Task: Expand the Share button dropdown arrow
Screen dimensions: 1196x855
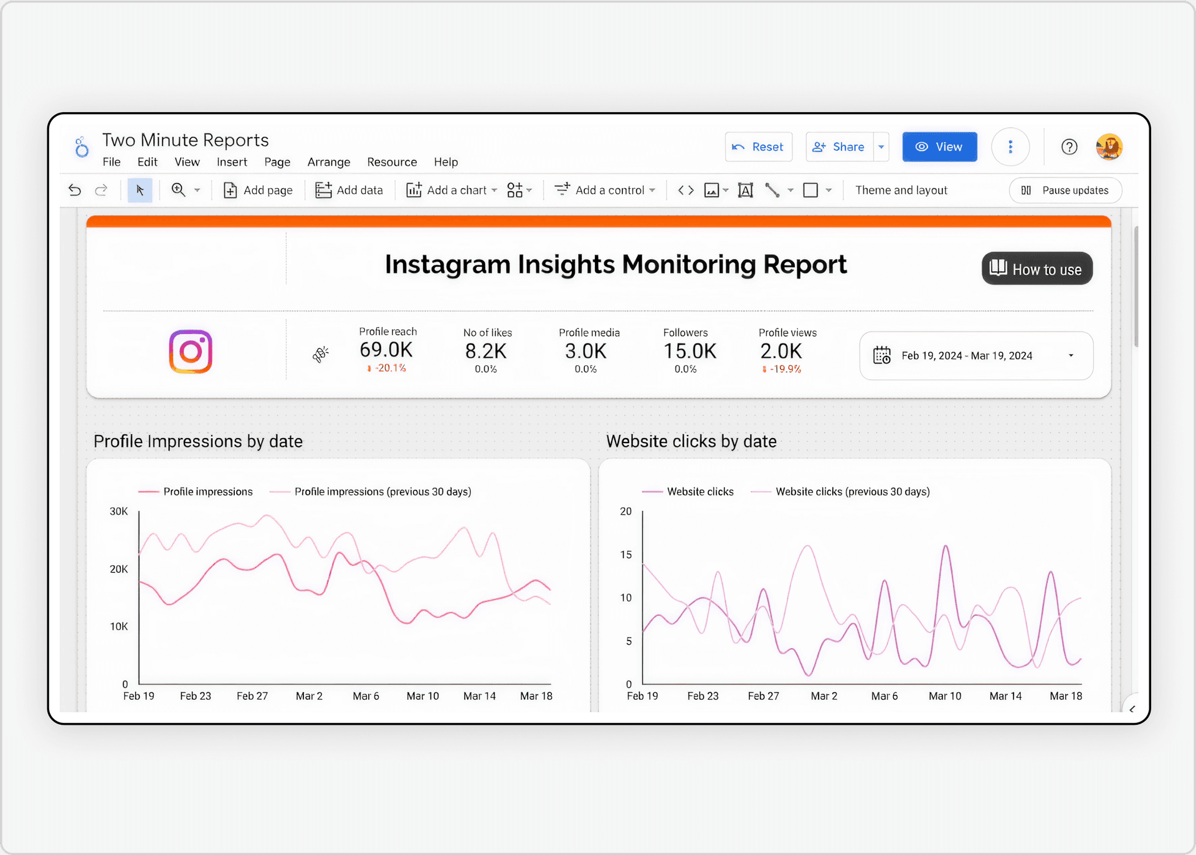Action: [x=881, y=146]
